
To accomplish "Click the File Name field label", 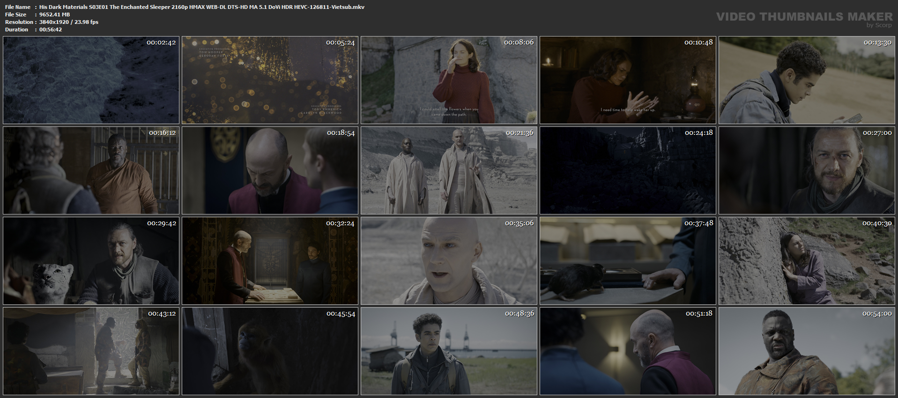I will click(18, 7).
